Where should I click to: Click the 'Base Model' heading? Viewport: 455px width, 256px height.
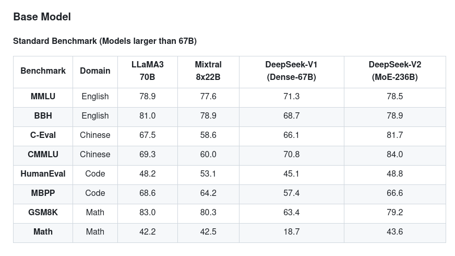coord(42,17)
